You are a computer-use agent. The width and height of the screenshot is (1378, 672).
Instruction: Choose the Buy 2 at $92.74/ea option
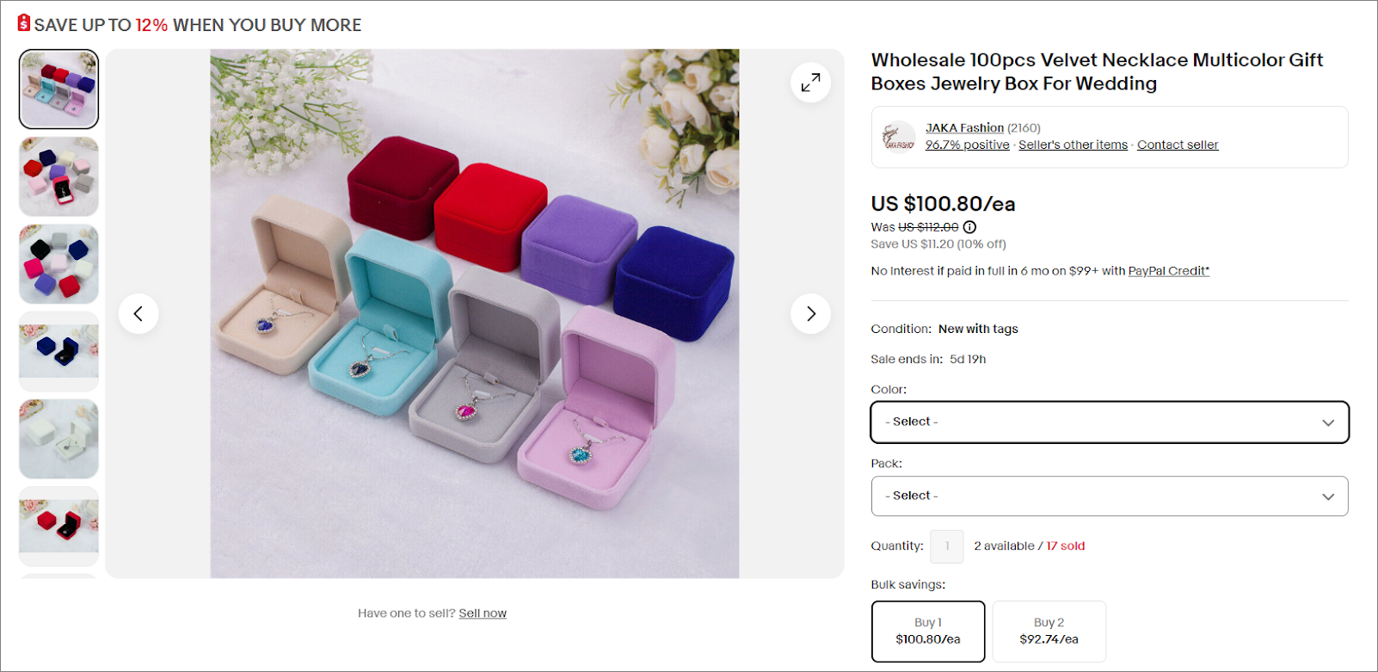pyautogui.click(x=1049, y=632)
